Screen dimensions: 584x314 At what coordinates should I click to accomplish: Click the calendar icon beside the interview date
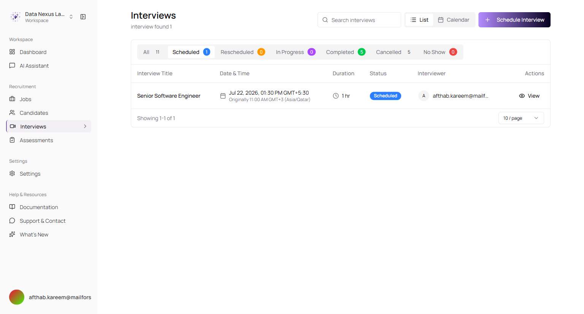pos(223,96)
